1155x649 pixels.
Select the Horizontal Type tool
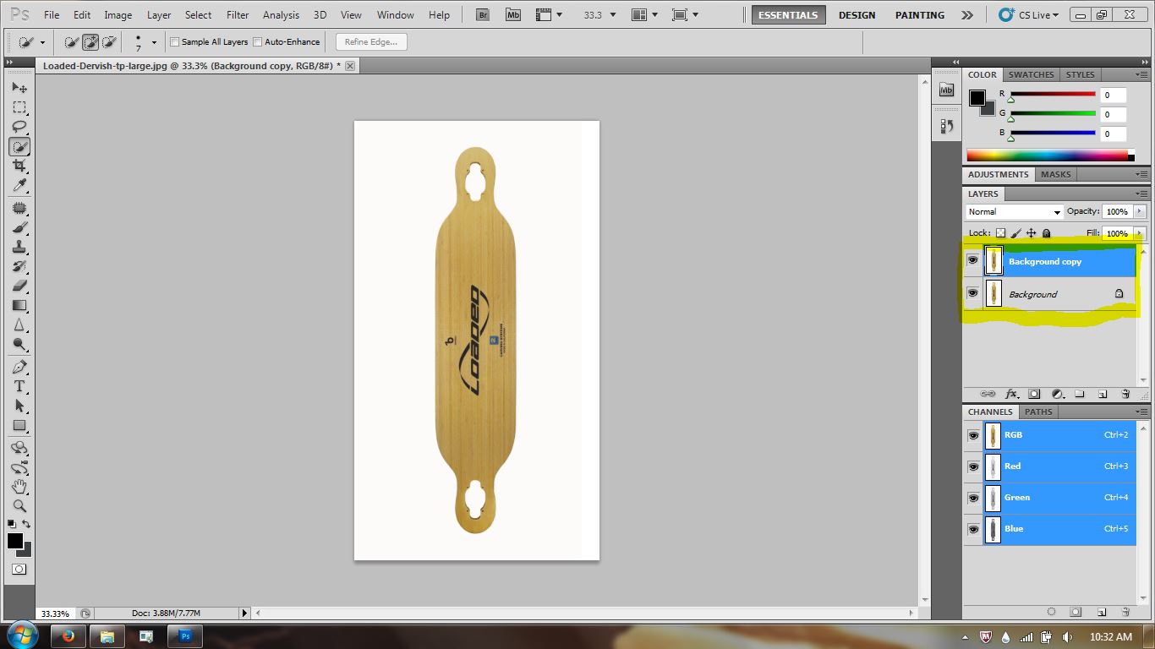point(19,386)
